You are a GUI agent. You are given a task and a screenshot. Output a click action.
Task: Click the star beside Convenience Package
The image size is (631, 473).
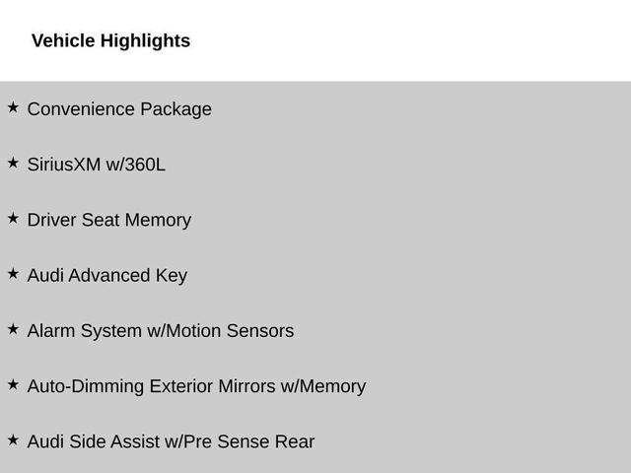pyautogui.click(x=13, y=106)
